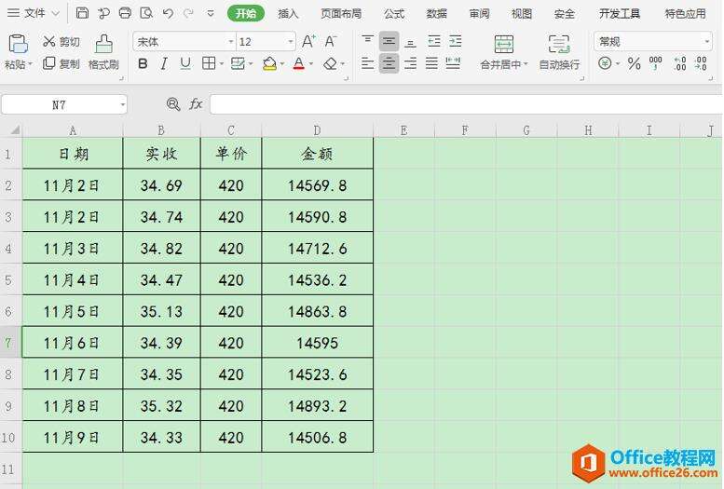Image resolution: width=724 pixels, height=489 pixels.
Task: Open the 开发工具 tab
Action: click(620, 14)
